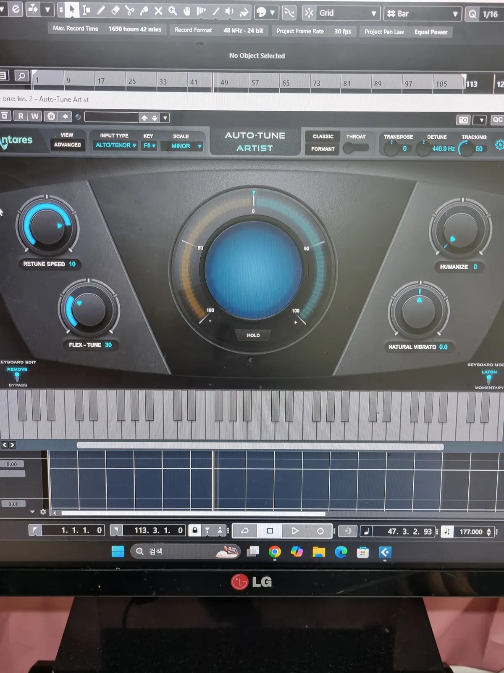
Task: Select the Play speaker tool
Action: coord(230,12)
